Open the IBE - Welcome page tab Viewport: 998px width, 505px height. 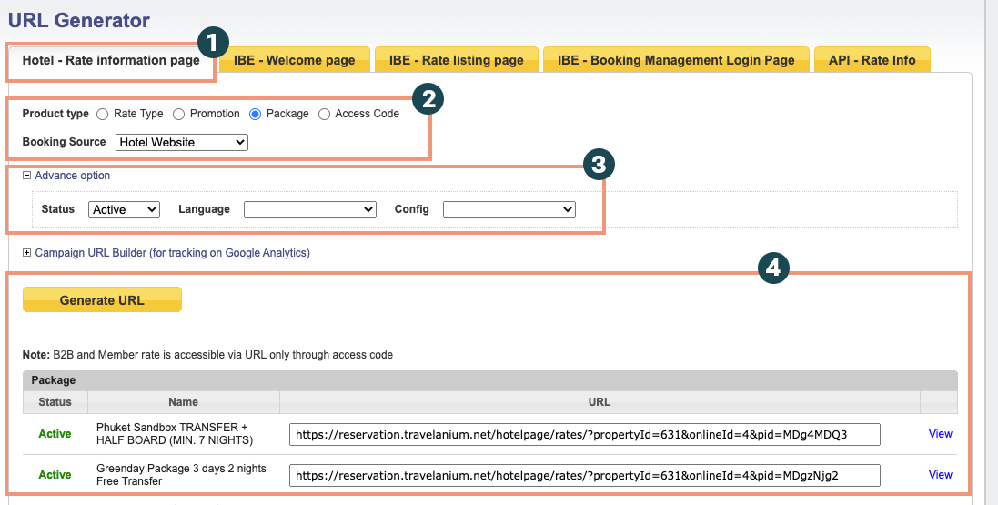pos(295,61)
